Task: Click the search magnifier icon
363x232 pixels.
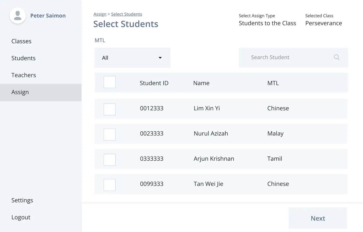Action: click(337, 57)
